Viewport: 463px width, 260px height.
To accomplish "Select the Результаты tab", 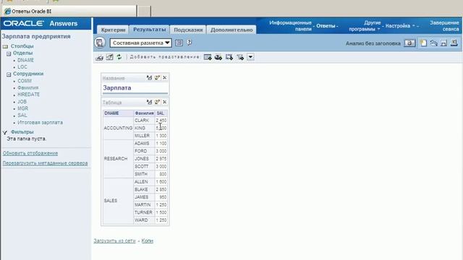I will pyautogui.click(x=150, y=30).
